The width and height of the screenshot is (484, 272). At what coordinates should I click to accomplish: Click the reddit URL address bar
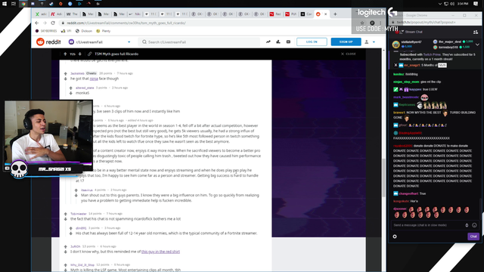click(203, 23)
